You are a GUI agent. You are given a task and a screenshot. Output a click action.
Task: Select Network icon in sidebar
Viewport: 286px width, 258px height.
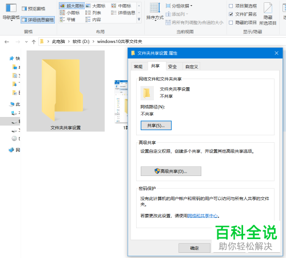pyautogui.click(x=11, y=150)
